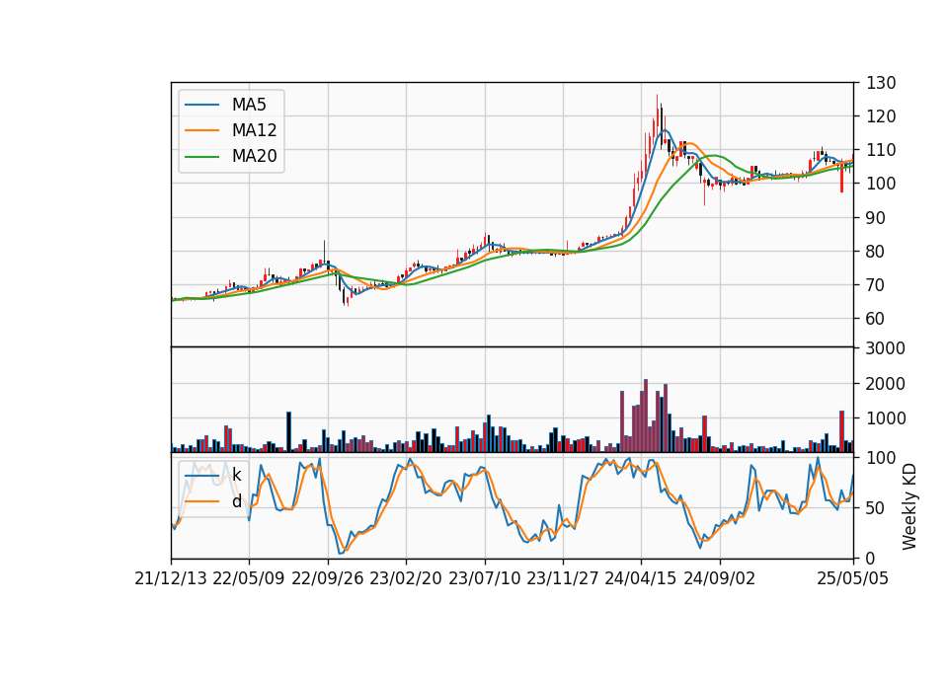
Task: Click the 130 price axis label
Action: click(881, 83)
